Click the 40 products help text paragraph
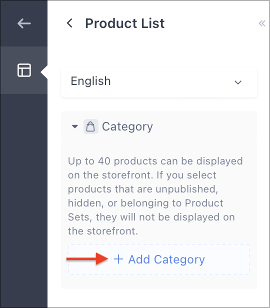Viewport: 270px width, 308px height. [x=155, y=196]
